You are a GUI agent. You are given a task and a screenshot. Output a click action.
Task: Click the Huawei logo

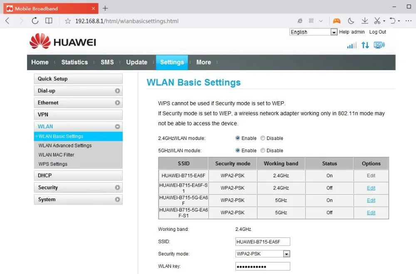(63, 41)
